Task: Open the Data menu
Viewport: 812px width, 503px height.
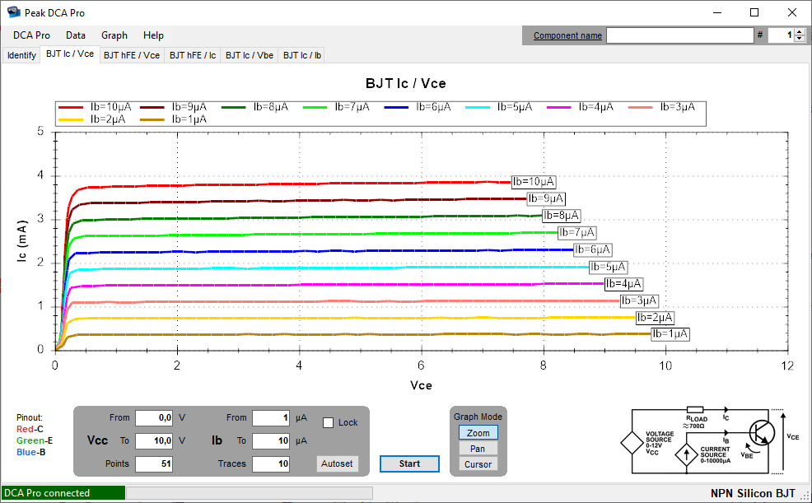Action: (76, 35)
